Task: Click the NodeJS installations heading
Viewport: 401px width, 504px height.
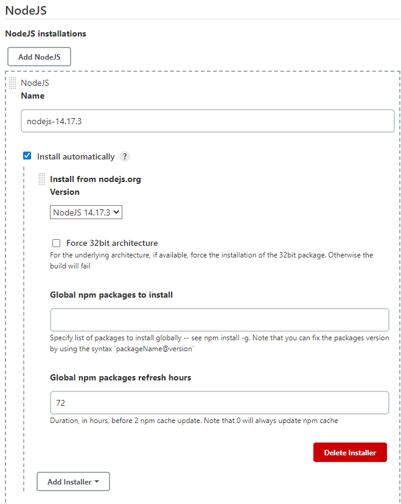Action: click(46, 33)
